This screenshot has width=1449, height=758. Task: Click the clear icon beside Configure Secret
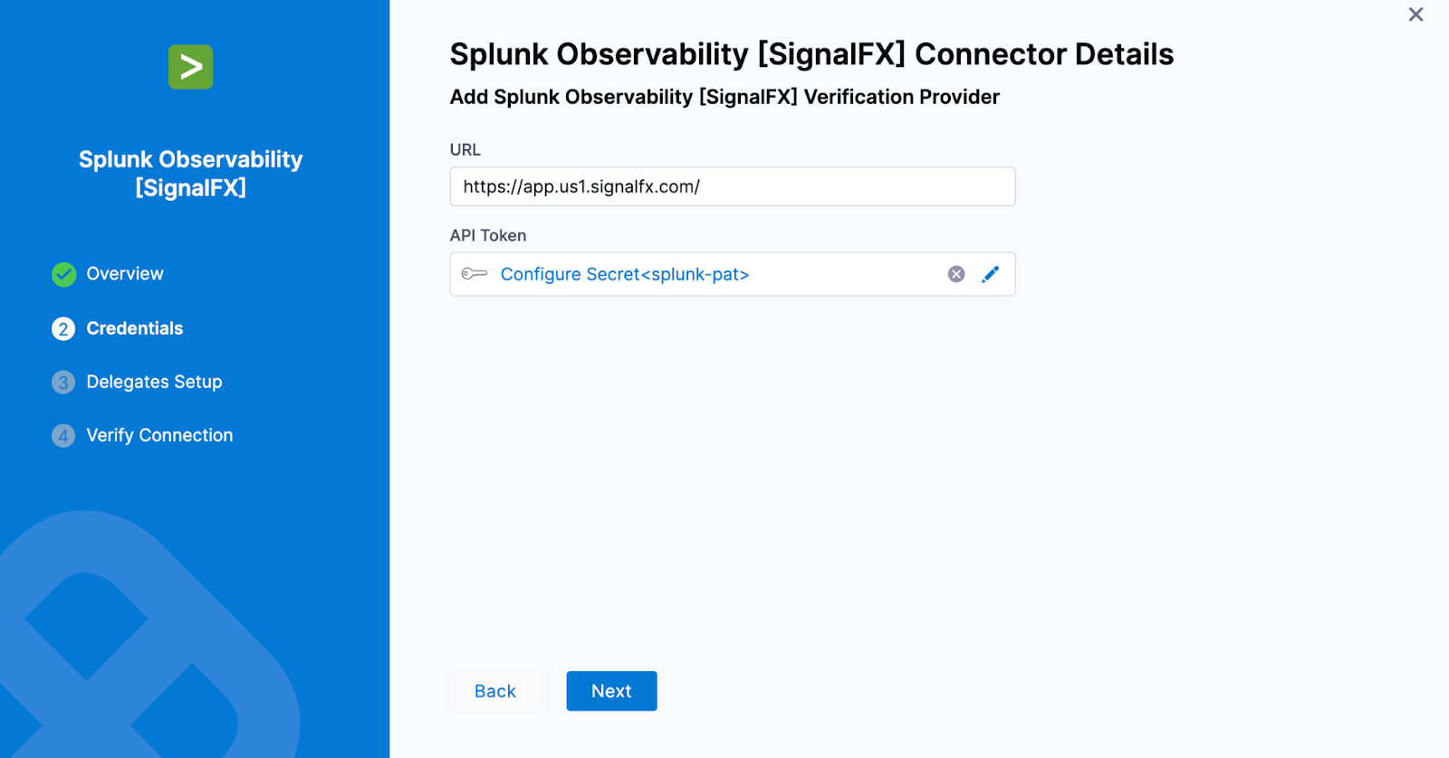click(x=955, y=273)
